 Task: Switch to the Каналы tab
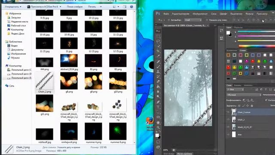[x=238, y=85]
